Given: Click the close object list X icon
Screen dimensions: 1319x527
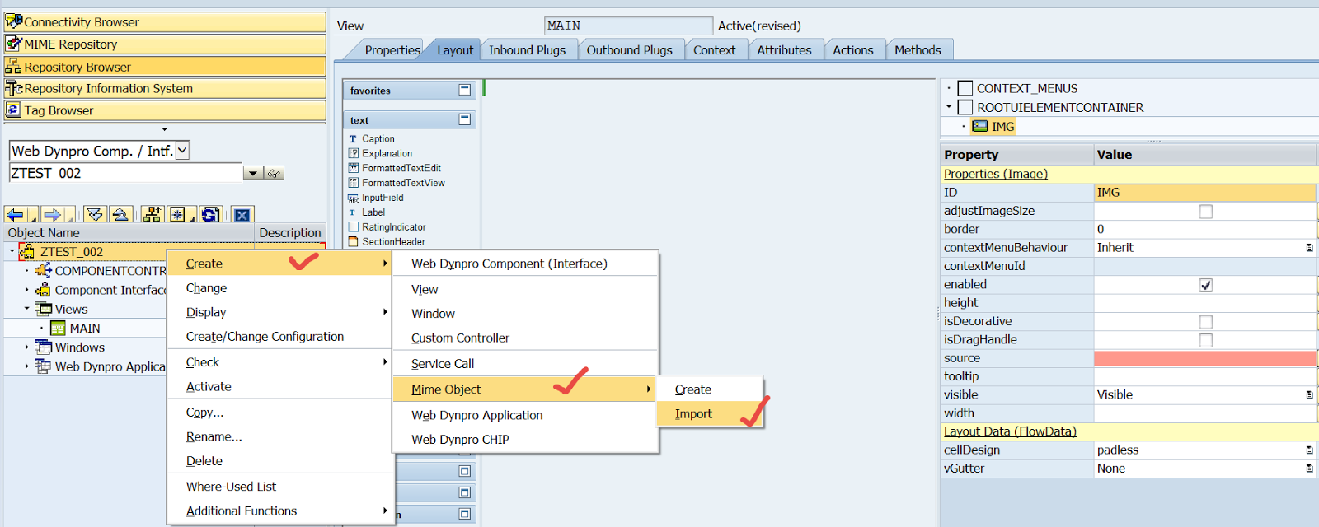Looking at the screenshot, I should point(242,215).
